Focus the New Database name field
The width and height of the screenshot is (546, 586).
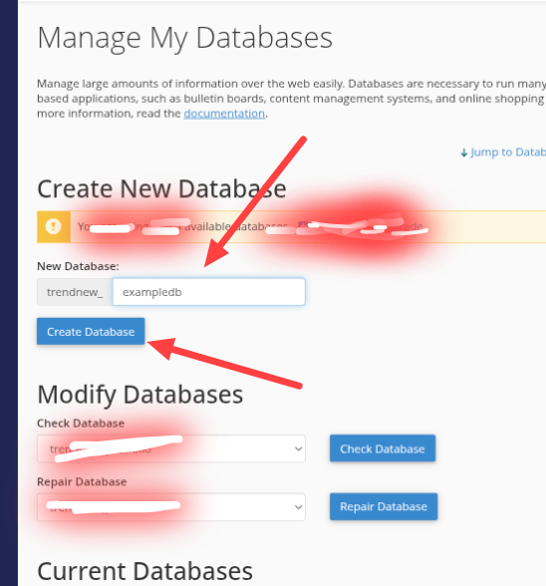[209, 291]
